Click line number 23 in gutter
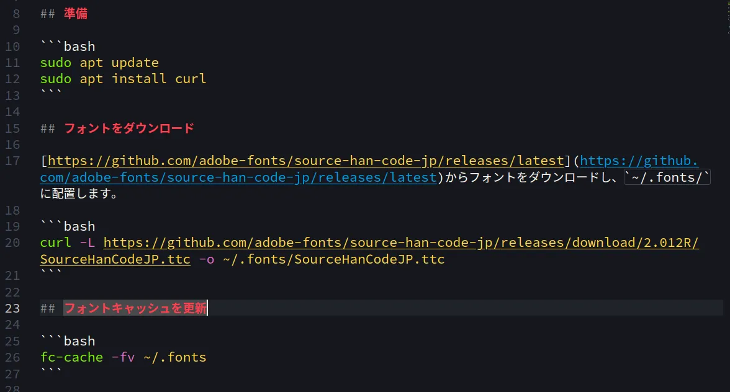Viewport: 730px width, 392px height. tap(12, 308)
